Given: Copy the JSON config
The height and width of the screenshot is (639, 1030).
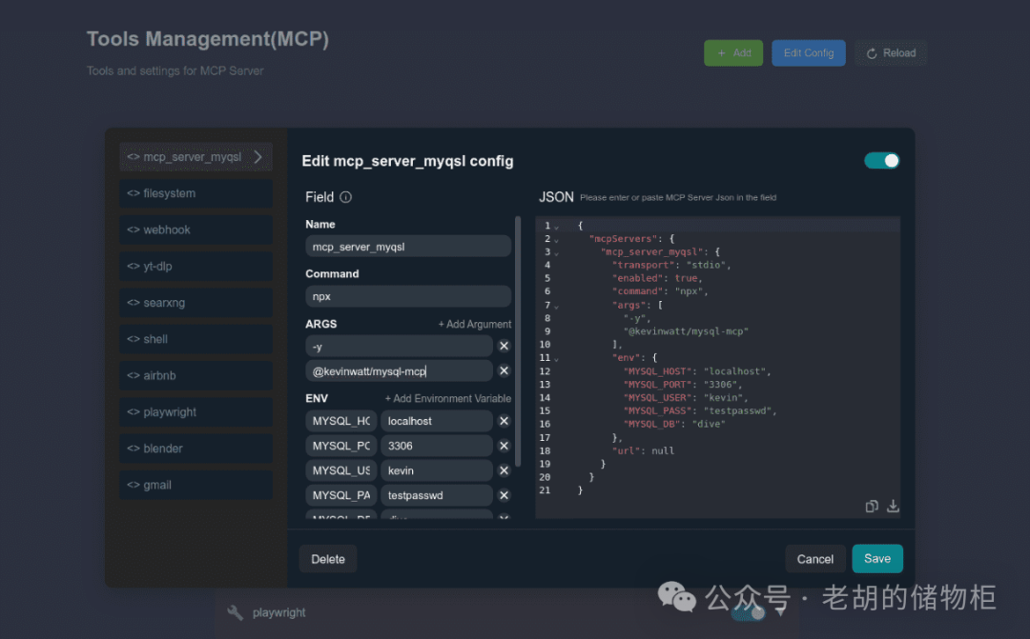Looking at the screenshot, I should [x=872, y=506].
